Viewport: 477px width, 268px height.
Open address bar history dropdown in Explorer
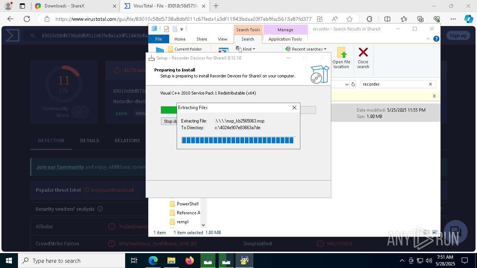click(347, 84)
